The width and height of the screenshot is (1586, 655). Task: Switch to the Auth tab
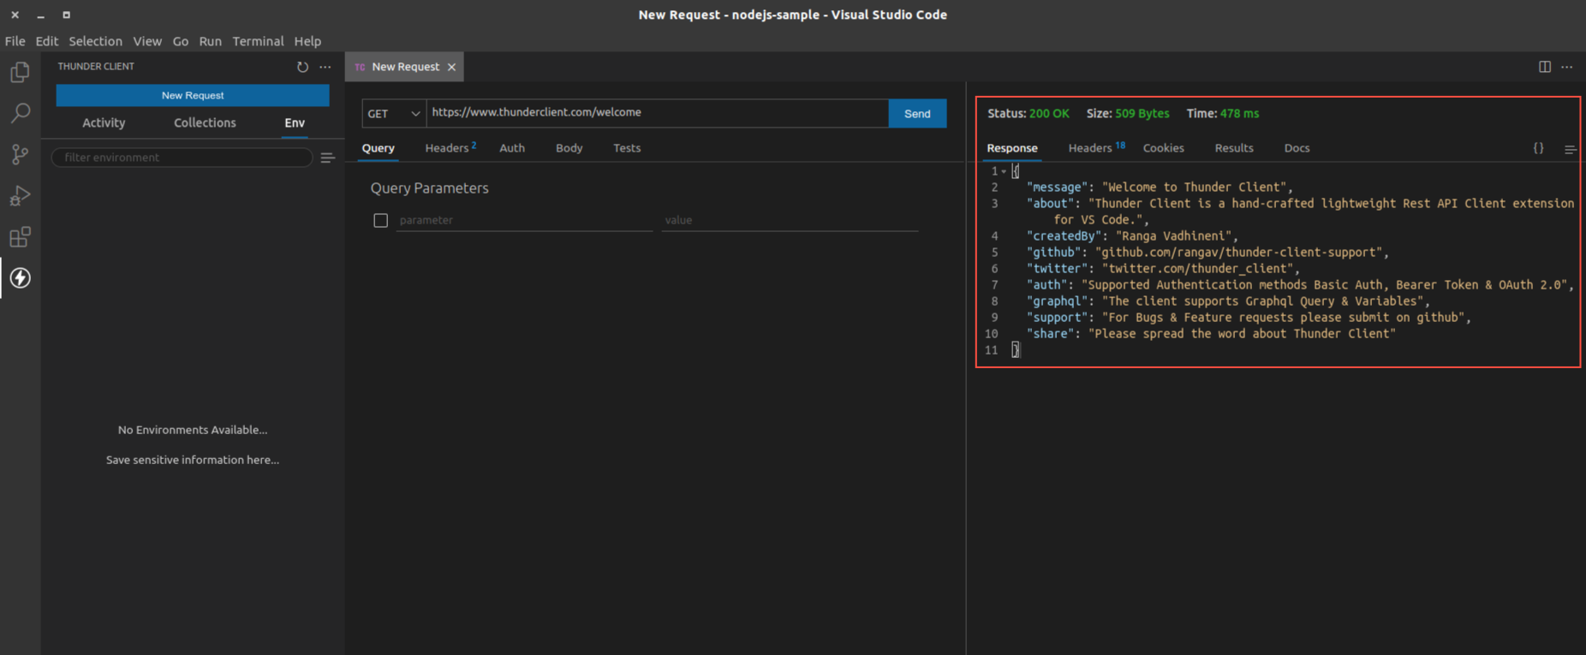512,148
